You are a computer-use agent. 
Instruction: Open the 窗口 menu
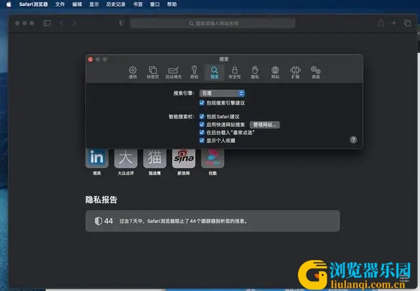(x=155, y=5)
